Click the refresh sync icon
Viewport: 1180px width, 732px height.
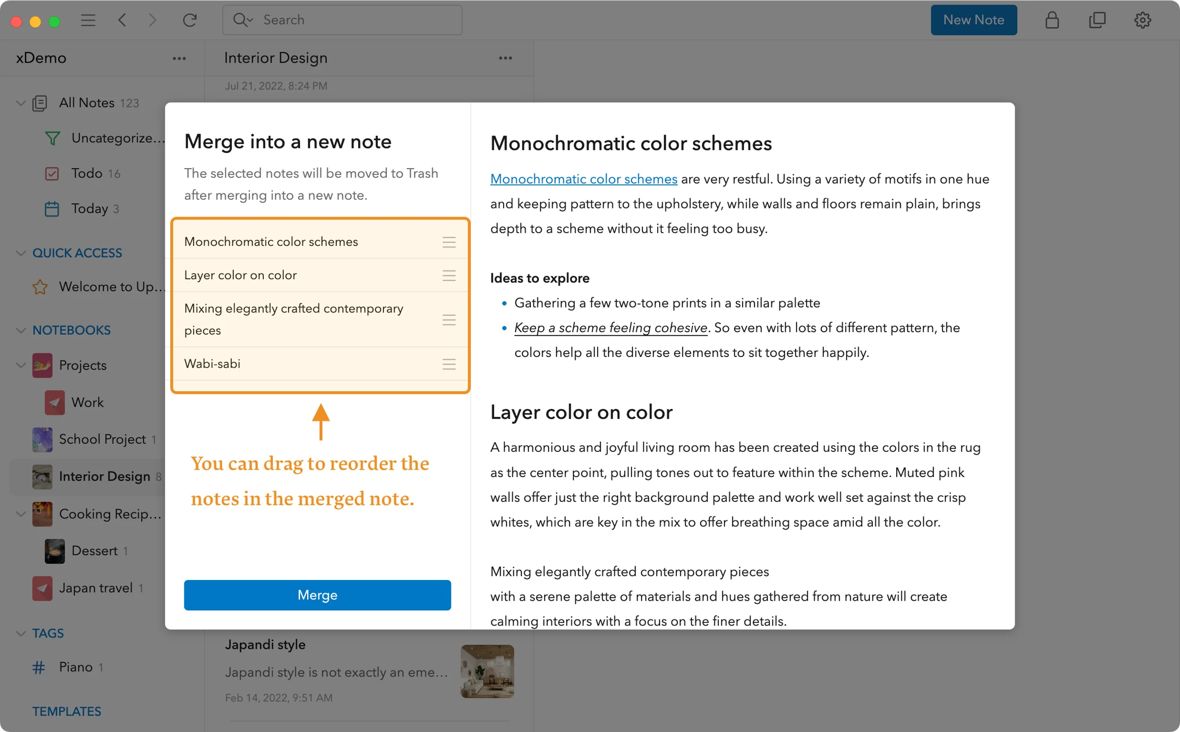tap(189, 20)
